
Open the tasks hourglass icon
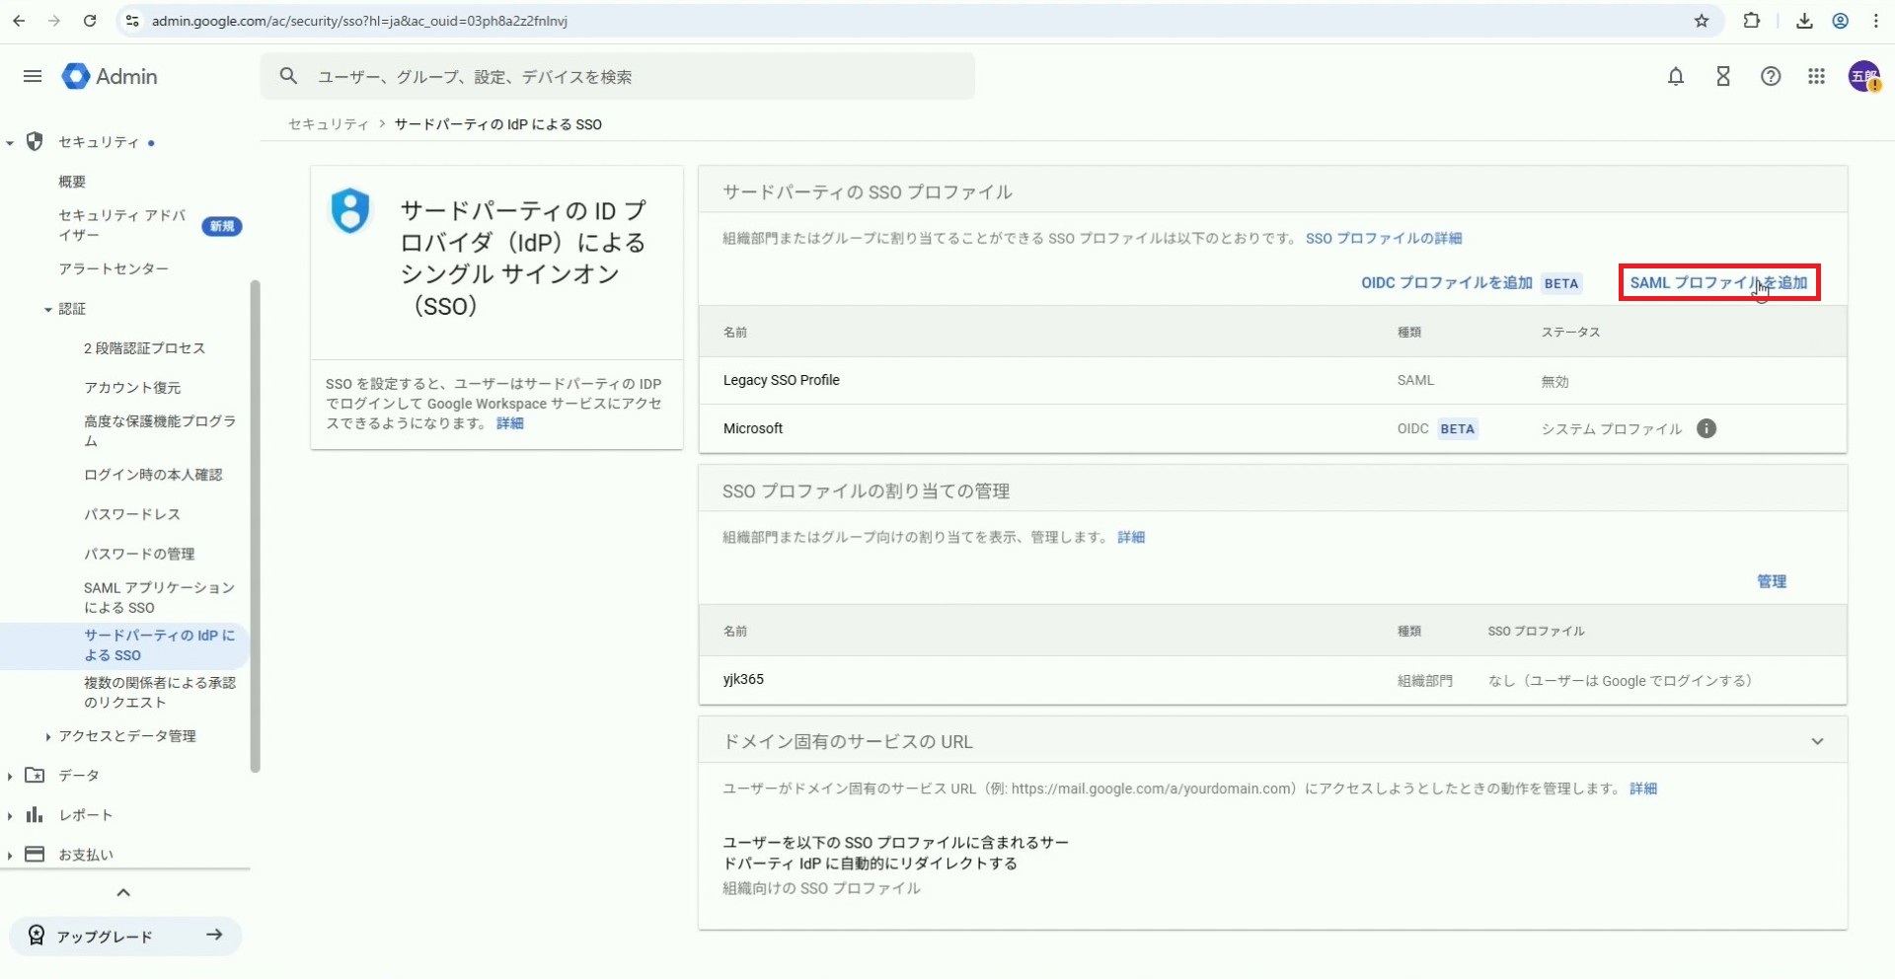[x=1722, y=76]
